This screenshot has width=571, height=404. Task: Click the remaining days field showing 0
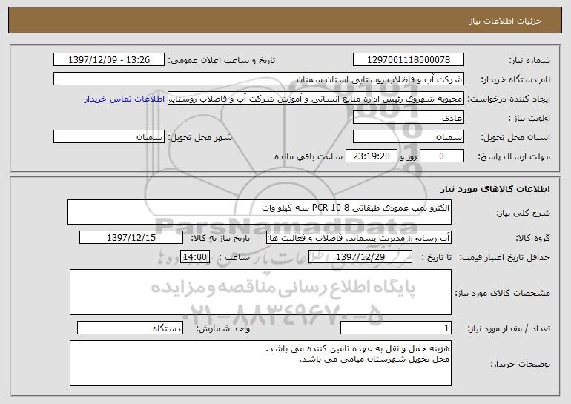tap(442, 156)
